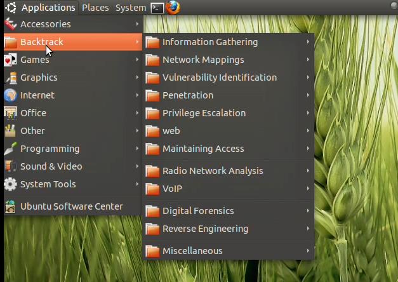Click the Vulnerability Identification folder icon
The image size is (398, 282).
pyautogui.click(x=152, y=77)
